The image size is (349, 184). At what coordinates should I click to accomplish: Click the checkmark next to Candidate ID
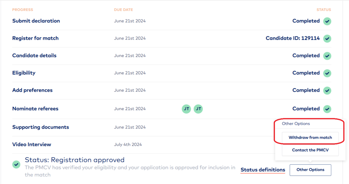point(327,39)
